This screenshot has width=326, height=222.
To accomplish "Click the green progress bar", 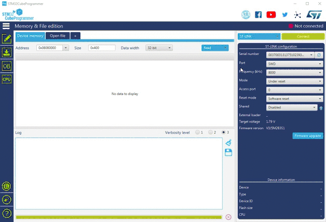I will click(x=119, y=217).
